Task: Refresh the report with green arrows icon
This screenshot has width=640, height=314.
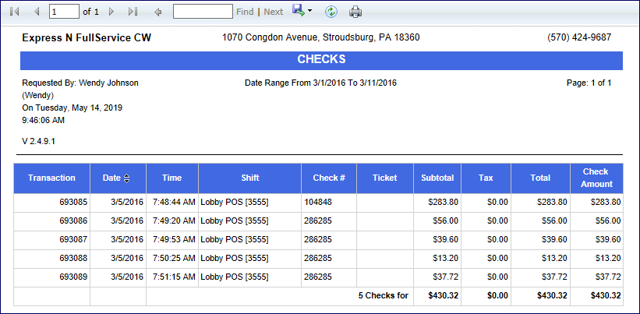Action: 331,12
